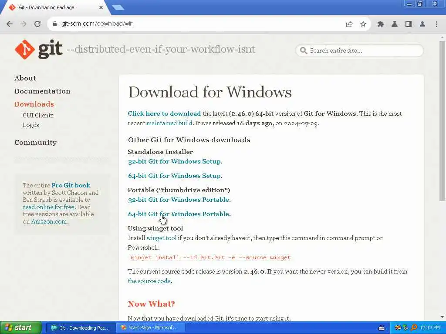Click the search magnifier icon
Viewport: 446px width, 334px height.
pos(304,51)
